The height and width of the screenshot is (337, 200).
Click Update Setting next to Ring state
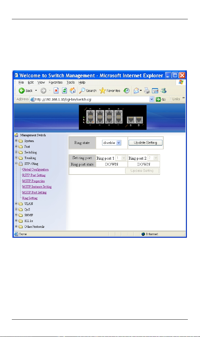pos(145,143)
